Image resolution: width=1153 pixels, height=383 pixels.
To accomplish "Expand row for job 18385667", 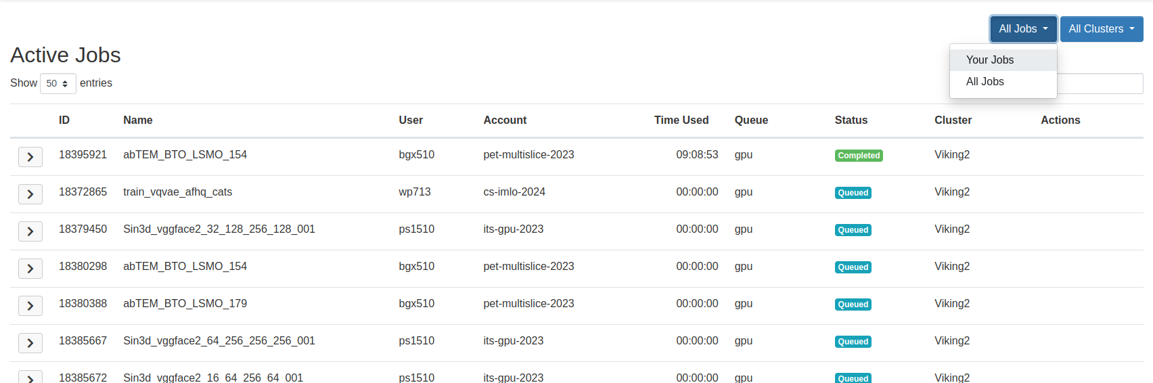I will (x=30, y=343).
